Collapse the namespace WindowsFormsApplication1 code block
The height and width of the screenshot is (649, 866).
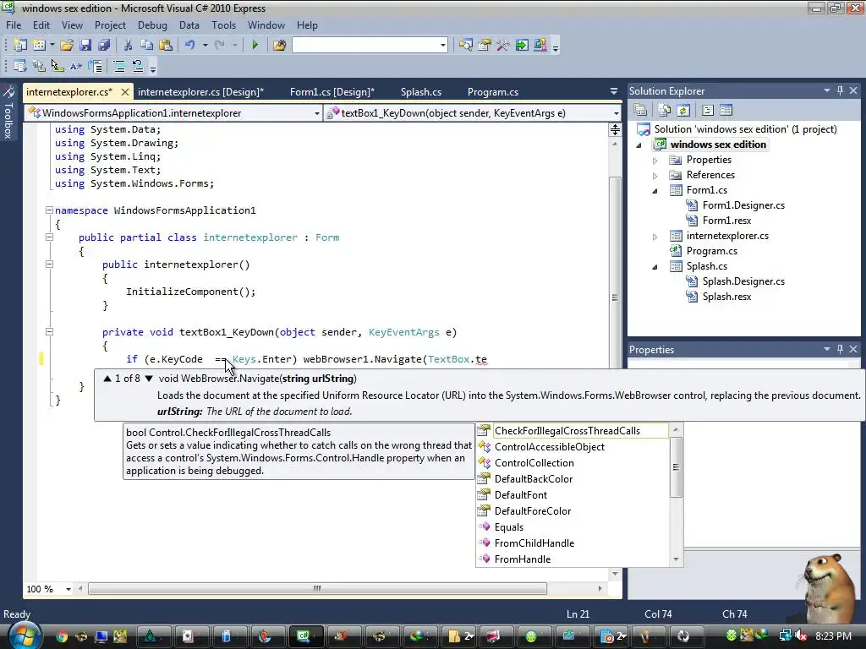49,210
